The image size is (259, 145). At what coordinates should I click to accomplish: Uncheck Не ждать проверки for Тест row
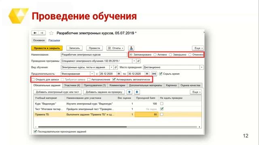pos(162,109)
